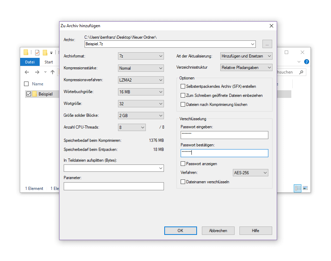Viewport: 331px width, 261px height.
Task: Sort by Name column header
Action: (38, 84)
